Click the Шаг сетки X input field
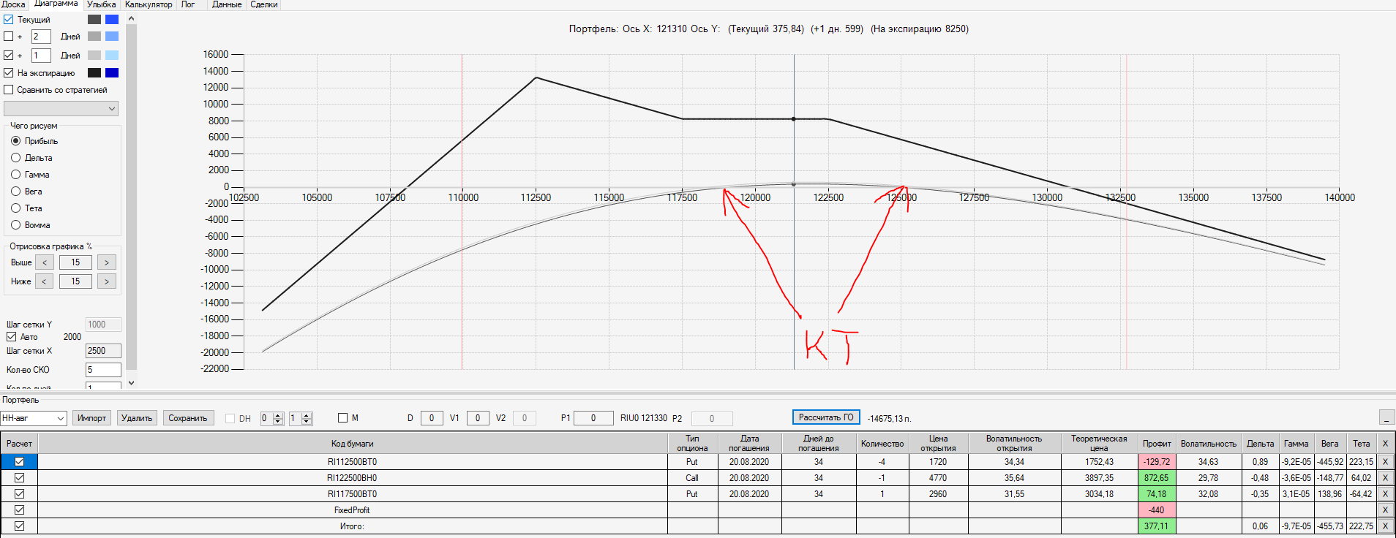The image size is (1396, 538). 103,351
